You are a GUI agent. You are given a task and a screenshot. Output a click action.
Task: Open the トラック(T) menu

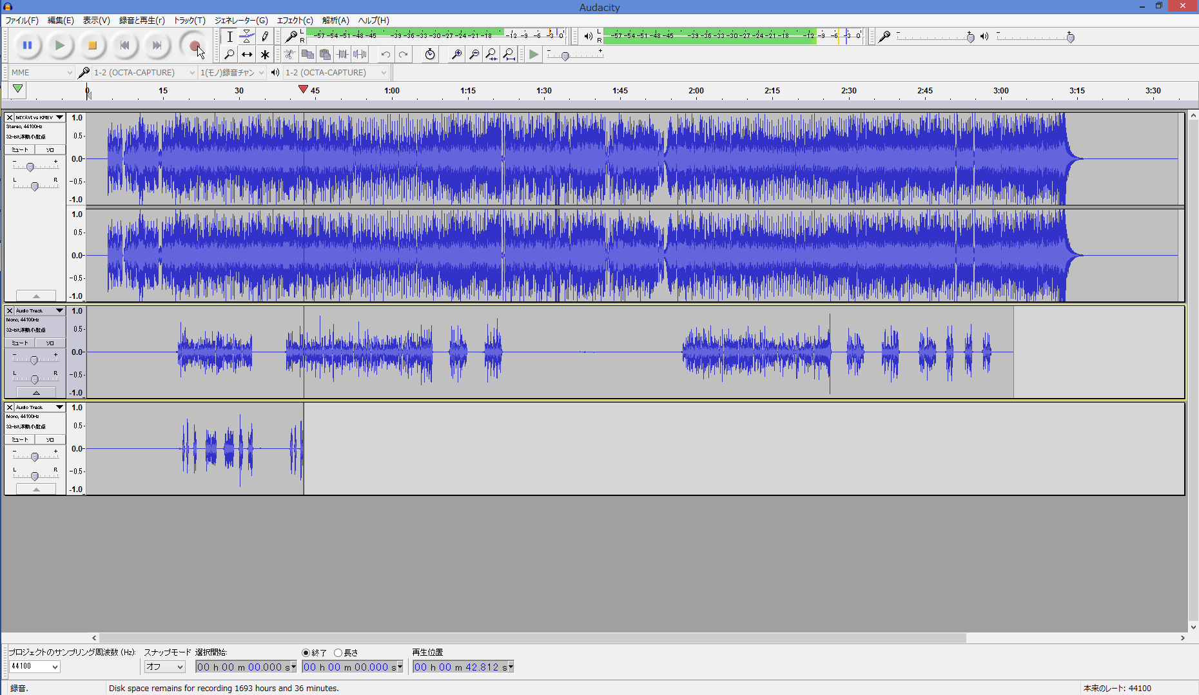190,20
